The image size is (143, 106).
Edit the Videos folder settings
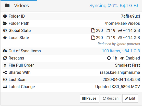130,98
